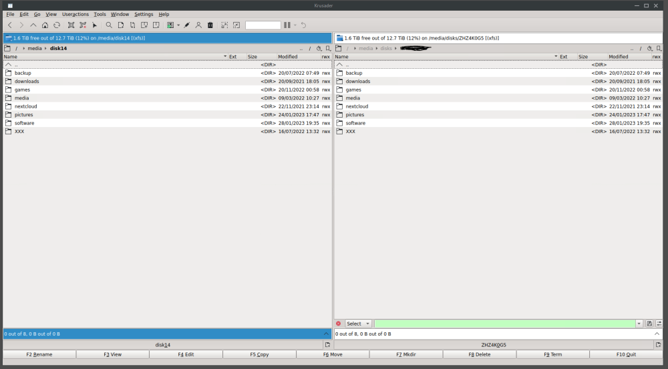Click 'disks' in the right panel breadcrumb
Screen dimensions: 668x369
click(386, 48)
